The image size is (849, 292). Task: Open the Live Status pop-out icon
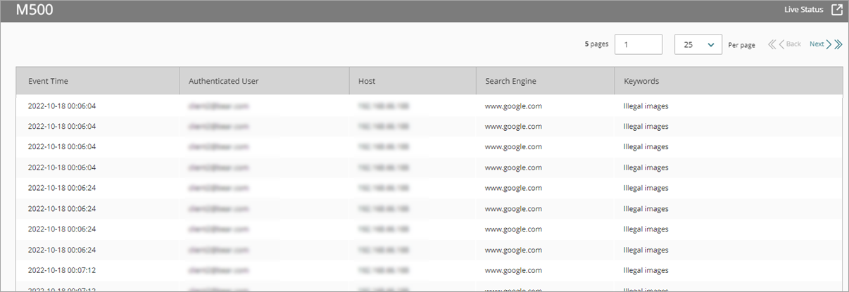(x=836, y=10)
